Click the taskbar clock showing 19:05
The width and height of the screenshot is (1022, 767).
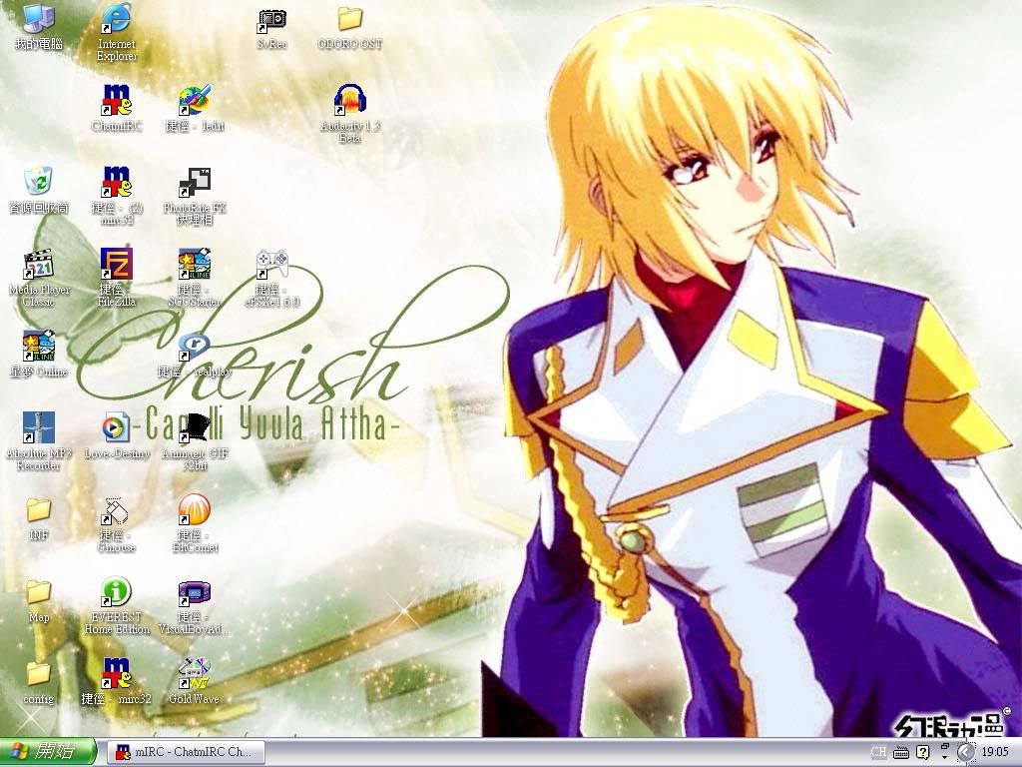[x=995, y=752]
